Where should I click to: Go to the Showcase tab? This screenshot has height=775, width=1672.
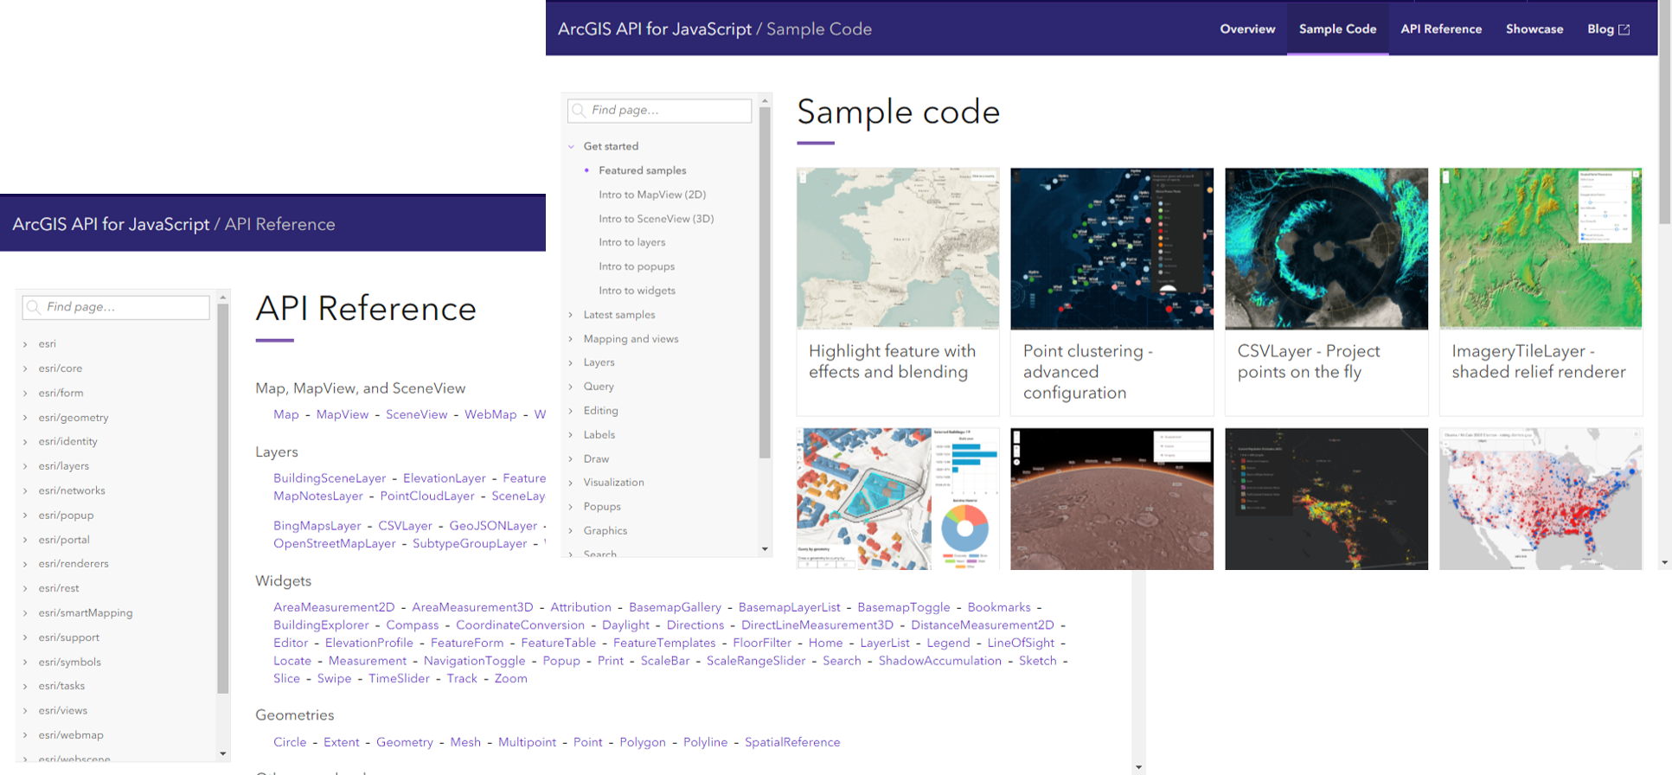tap(1534, 29)
